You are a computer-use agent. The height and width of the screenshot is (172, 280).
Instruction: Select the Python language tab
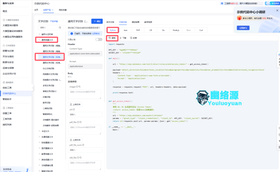113,30
